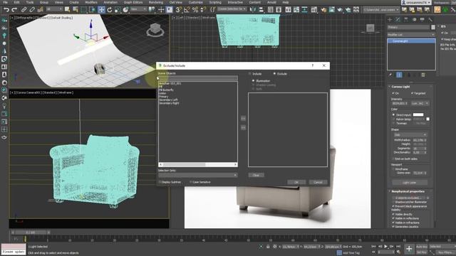
Task: Open the Selection Sets dropdown
Action: coord(198,176)
